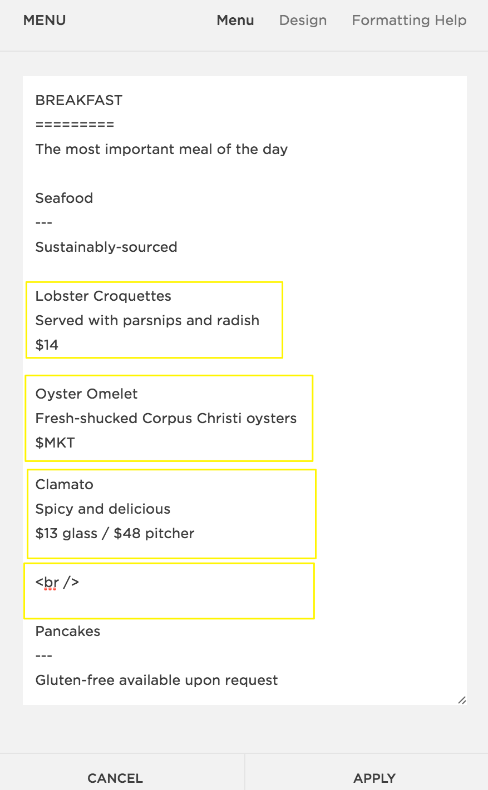This screenshot has height=790, width=488.
Task: Place cursor in Lobster Croquettes line
Action: [103, 296]
